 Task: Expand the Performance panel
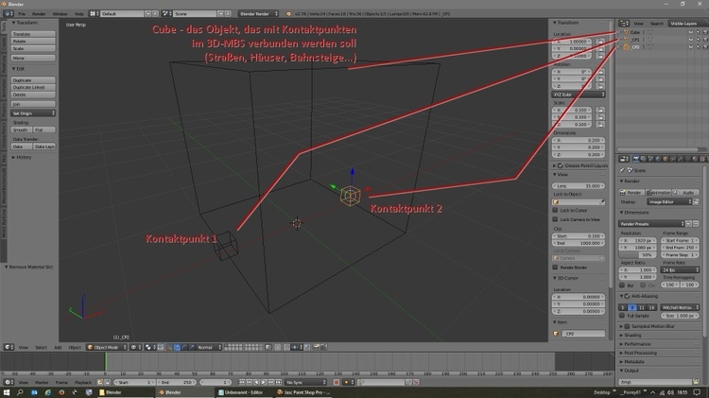coord(637,344)
